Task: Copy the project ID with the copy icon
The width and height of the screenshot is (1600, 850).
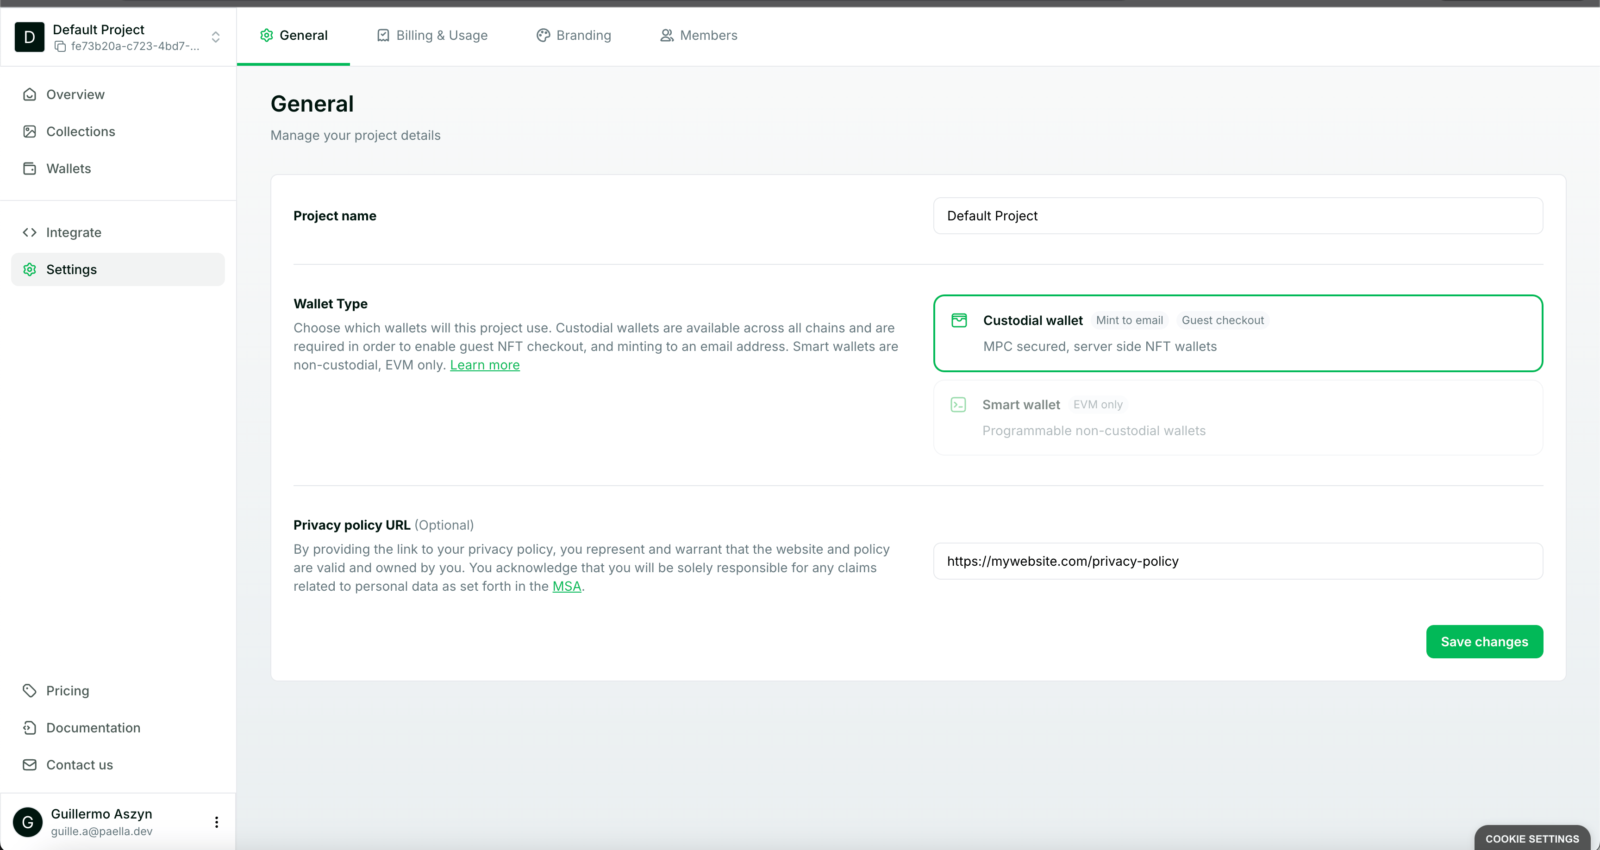Action: click(x=60, y=47)
